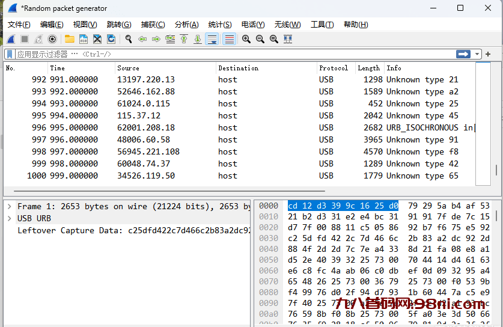Screen dimensions: 503x327
Task: Start capture with the shark fin icon
Action: pyautogui.click(x=11, y=39)
